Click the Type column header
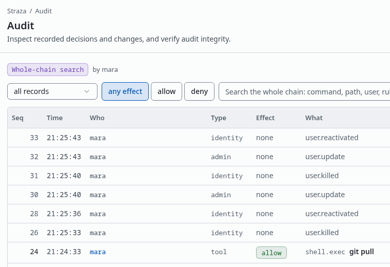Image resolution: width=390 pixels, height=267 pixels. click(219, 118)
